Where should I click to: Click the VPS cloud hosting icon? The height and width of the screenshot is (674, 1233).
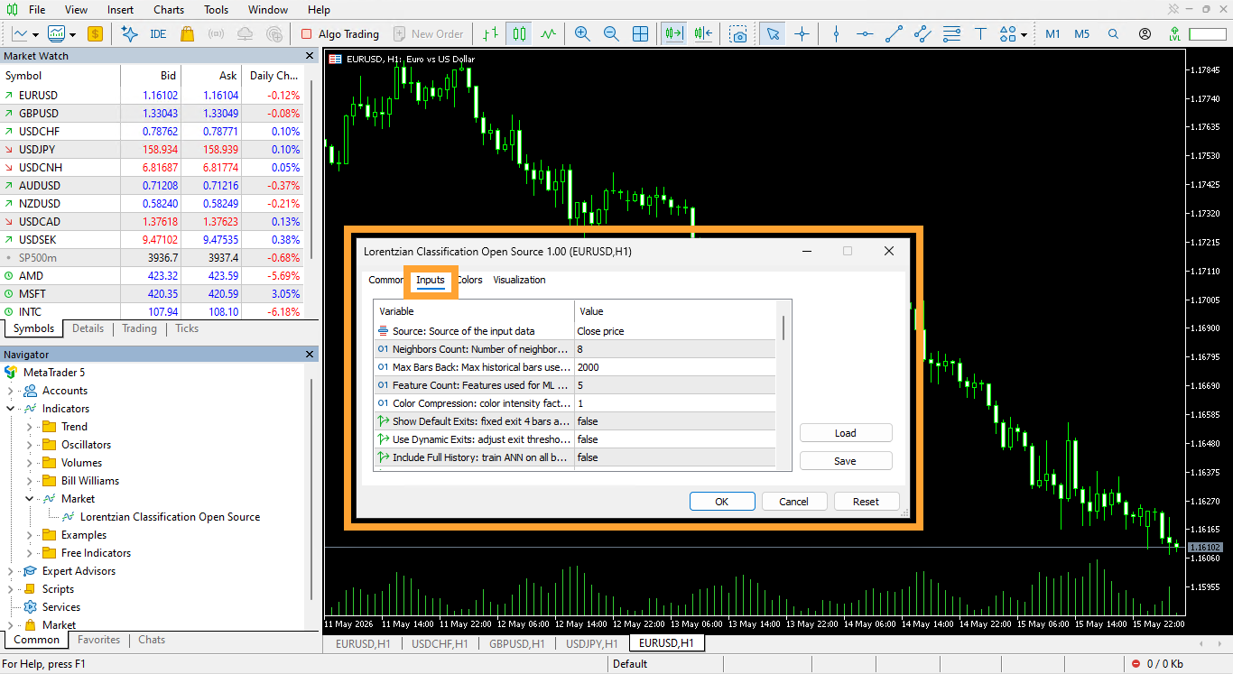point(245,34)
